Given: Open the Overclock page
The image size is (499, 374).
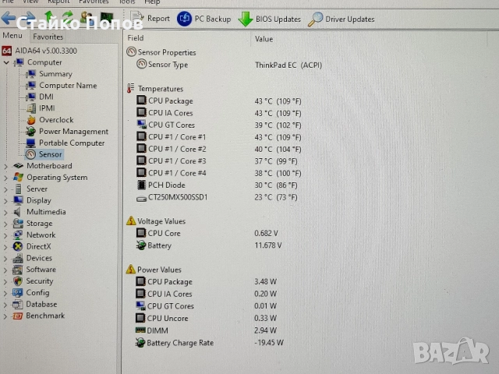Looking at the screenshot, I should pyautogui.click(x=50, y=120).
